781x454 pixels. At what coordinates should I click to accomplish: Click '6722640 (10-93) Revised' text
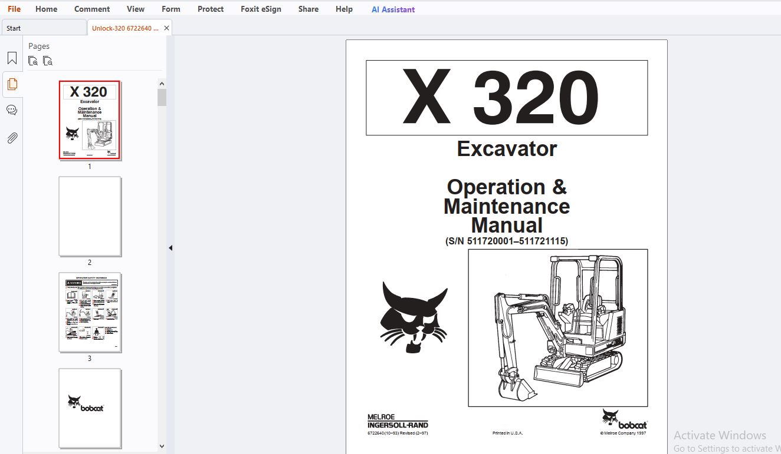(x=398, y=433)
